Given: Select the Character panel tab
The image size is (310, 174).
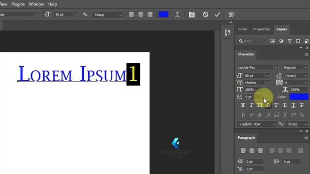Looking at the screenshot, I should click(246, 54).
